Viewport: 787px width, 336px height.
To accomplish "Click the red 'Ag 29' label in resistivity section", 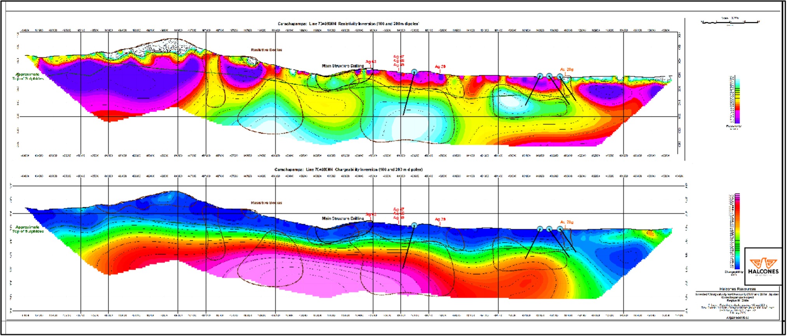I will click(x=440, y=67).
